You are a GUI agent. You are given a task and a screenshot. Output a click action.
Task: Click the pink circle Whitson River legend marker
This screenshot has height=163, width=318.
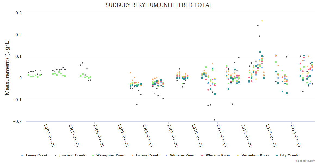(202, 155)
